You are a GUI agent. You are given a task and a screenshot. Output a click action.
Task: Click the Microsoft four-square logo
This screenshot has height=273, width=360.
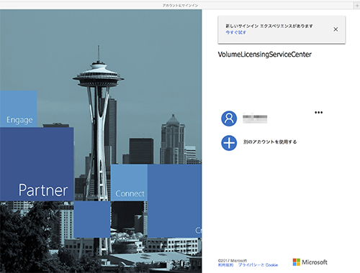pos(297,262)
